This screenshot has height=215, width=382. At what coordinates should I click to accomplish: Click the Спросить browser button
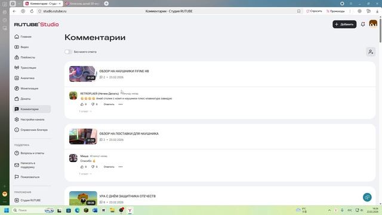[314, 11]
